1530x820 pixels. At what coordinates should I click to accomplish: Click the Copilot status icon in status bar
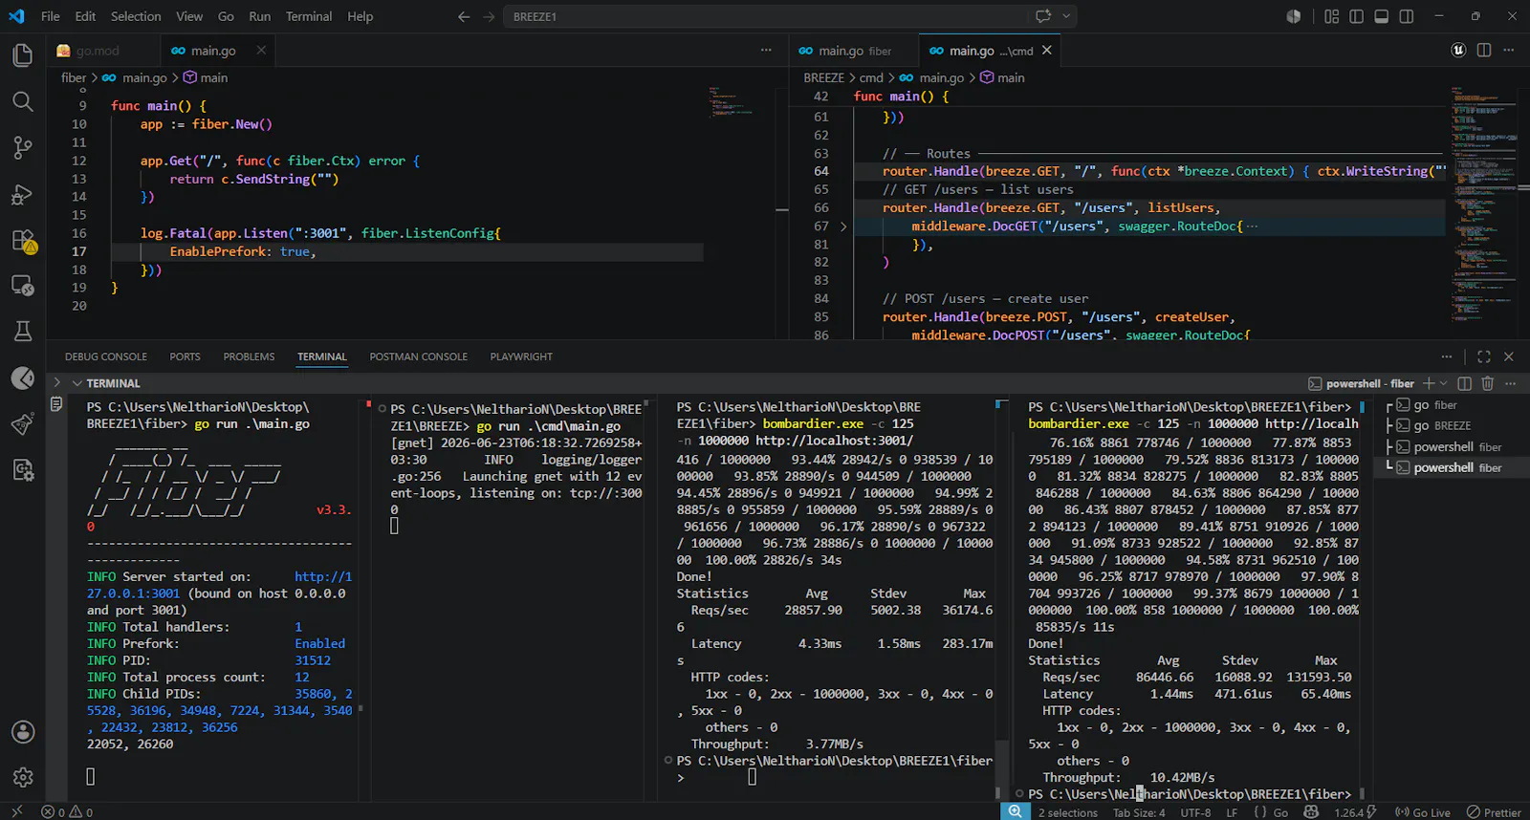point(1311,812)
